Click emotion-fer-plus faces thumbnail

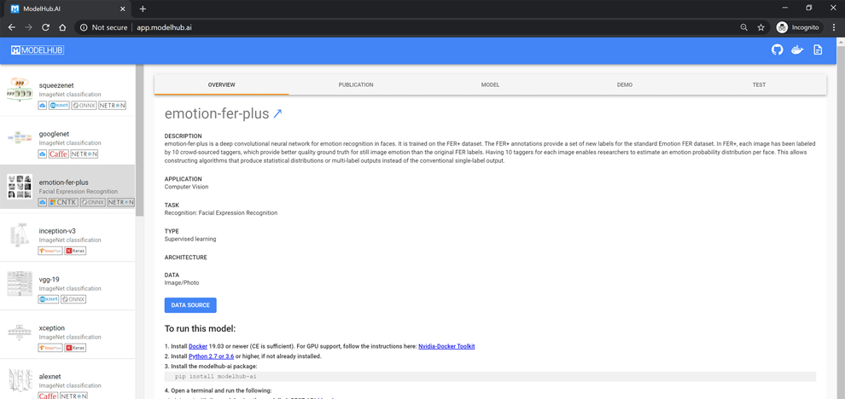[20, 187]
